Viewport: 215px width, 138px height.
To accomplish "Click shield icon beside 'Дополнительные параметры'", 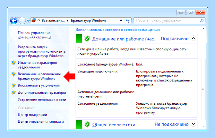I will [x=13, y=93].
